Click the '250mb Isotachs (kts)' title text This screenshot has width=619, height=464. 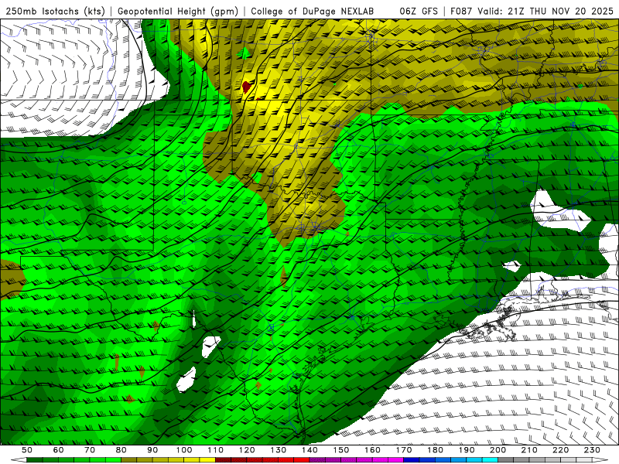(56, 12)
